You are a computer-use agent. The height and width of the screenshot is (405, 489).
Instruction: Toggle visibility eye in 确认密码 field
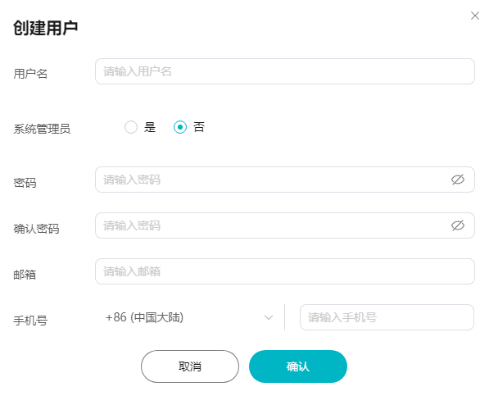[458, 225]
